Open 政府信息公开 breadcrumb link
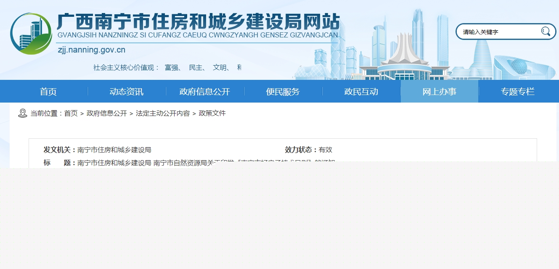The width and height of the screenshot is (559, 269). point(107,113)
